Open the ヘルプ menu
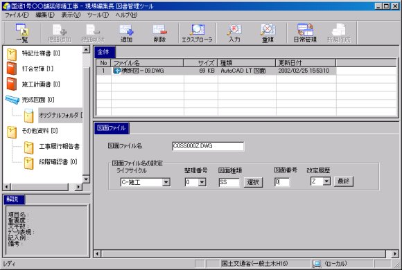The width and height of the screenshot is (402, 270). [x=126, y=15]
